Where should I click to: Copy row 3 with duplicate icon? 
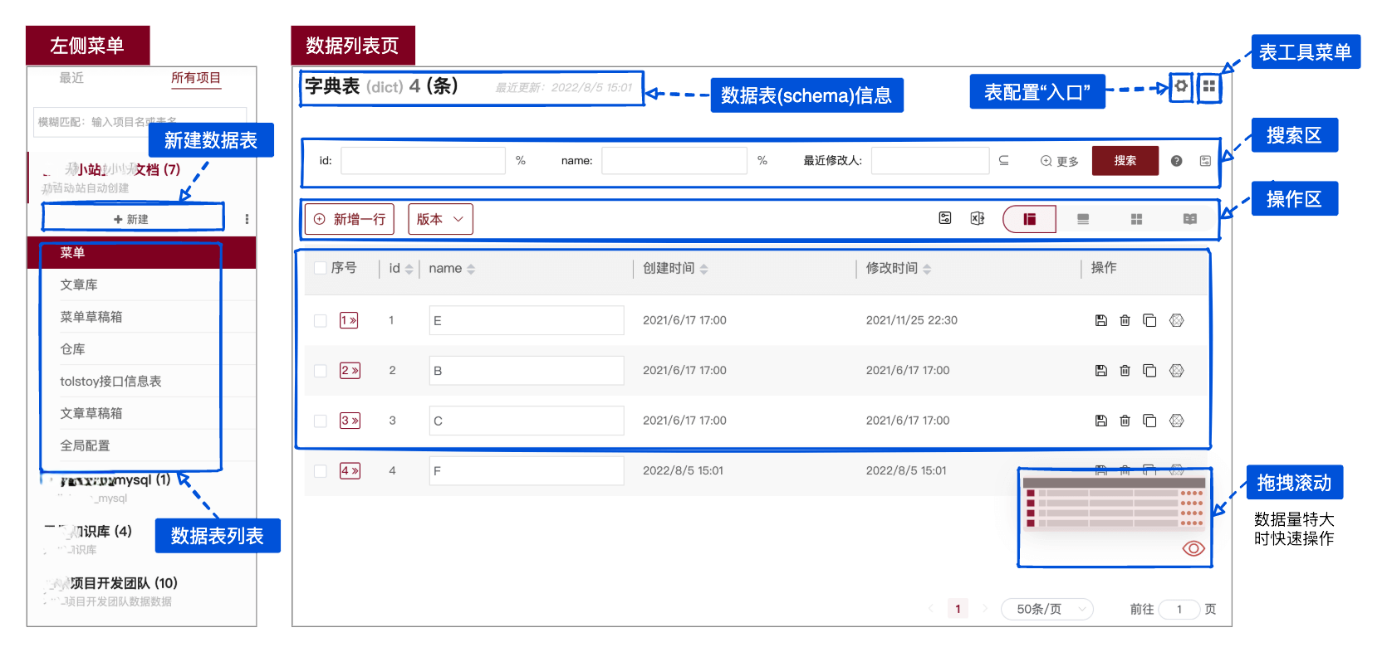point(1149,421)
